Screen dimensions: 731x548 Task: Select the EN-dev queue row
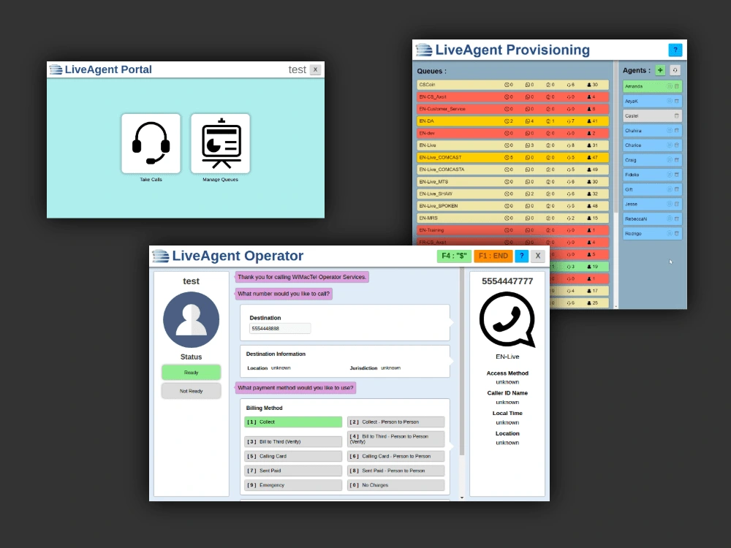point(513,133)
